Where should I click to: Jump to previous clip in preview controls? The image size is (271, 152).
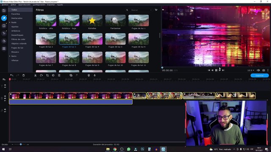(209, 70)
